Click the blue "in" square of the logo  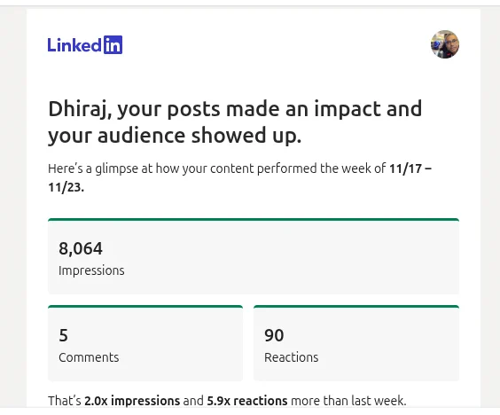pyautogui.click(x=113, y=44)
